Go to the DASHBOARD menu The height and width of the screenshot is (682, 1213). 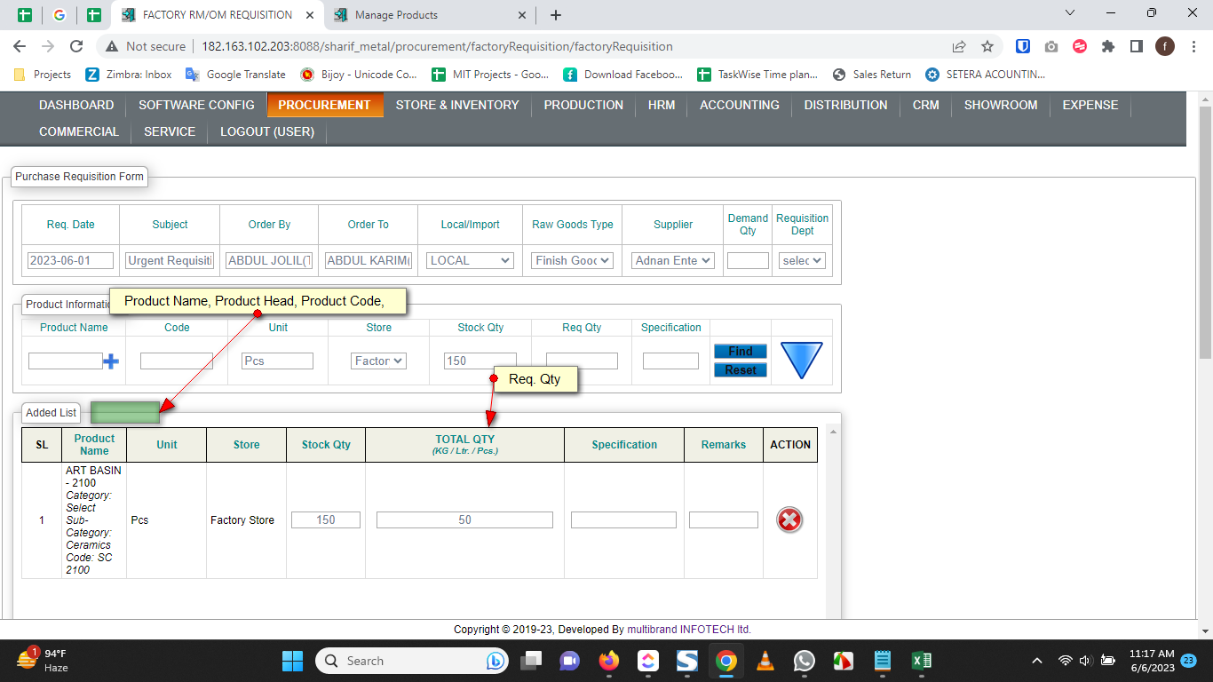(x=76, y=105)
